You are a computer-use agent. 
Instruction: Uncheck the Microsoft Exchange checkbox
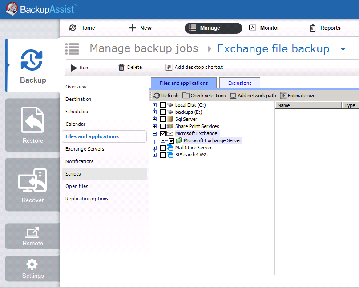[x=163, y=133]
